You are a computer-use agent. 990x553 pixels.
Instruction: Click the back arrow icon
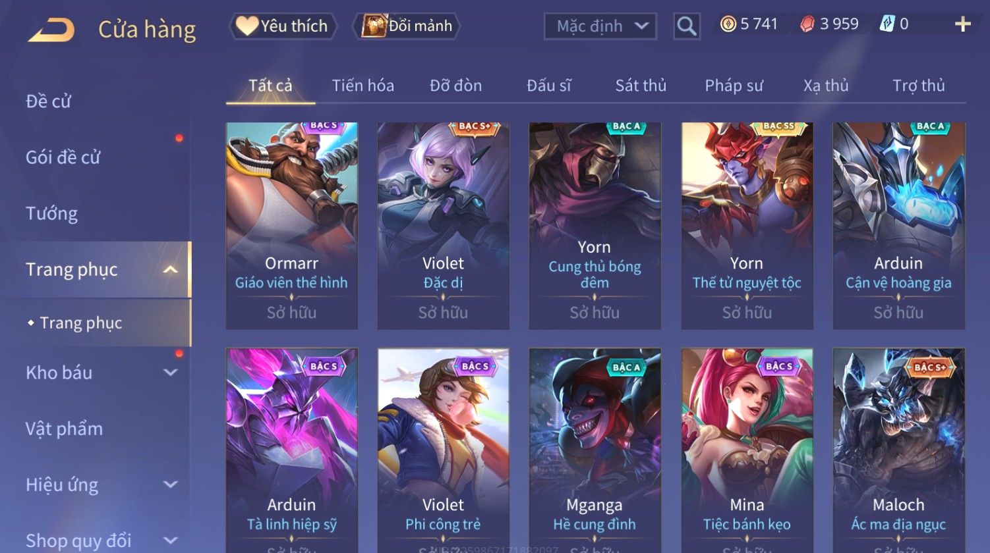point(51,30)
